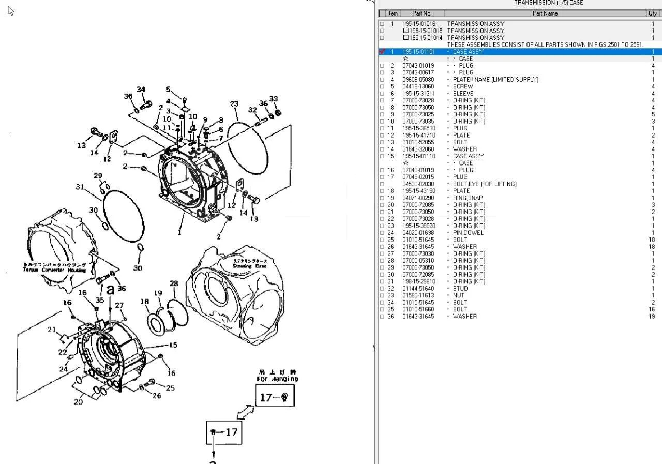This screenshot has width=662, height=464.
Task: Click the TRANSMISSION (1/5) CASE title
Action: tap(548, 3)
